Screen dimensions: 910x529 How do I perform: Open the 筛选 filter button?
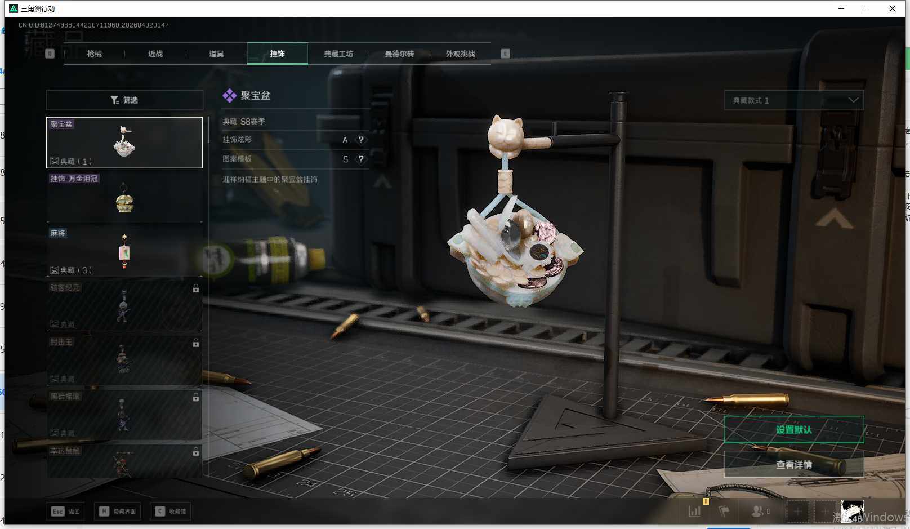(124, 100)
